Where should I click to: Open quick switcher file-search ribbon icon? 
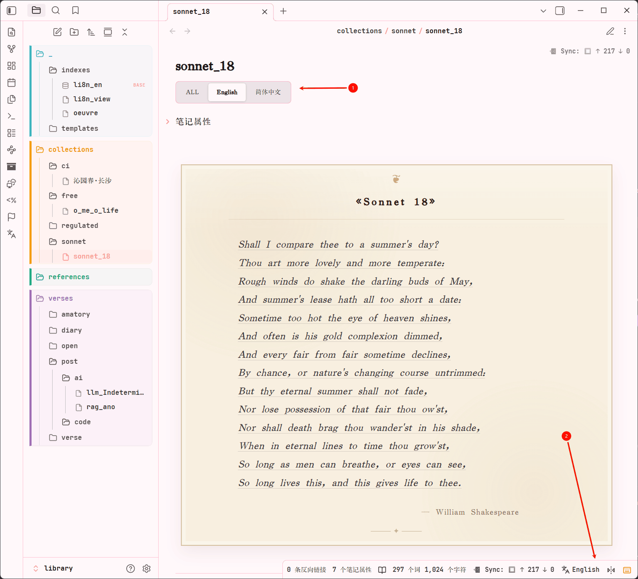click(12, 32)
